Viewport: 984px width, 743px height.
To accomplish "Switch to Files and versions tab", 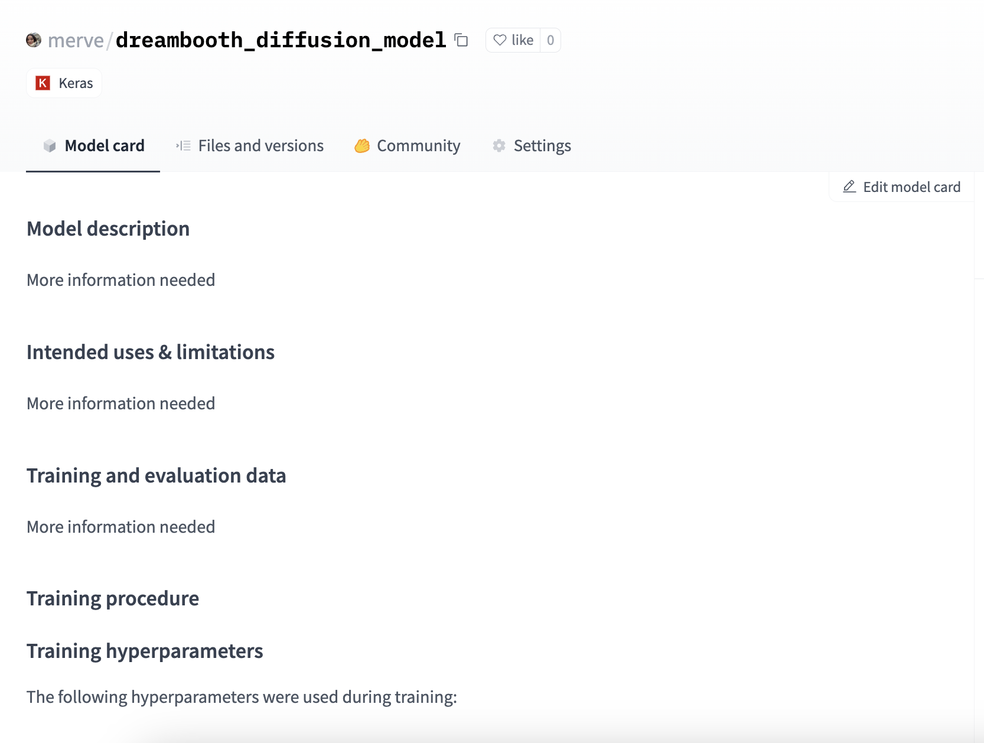I will pos(260,146).
